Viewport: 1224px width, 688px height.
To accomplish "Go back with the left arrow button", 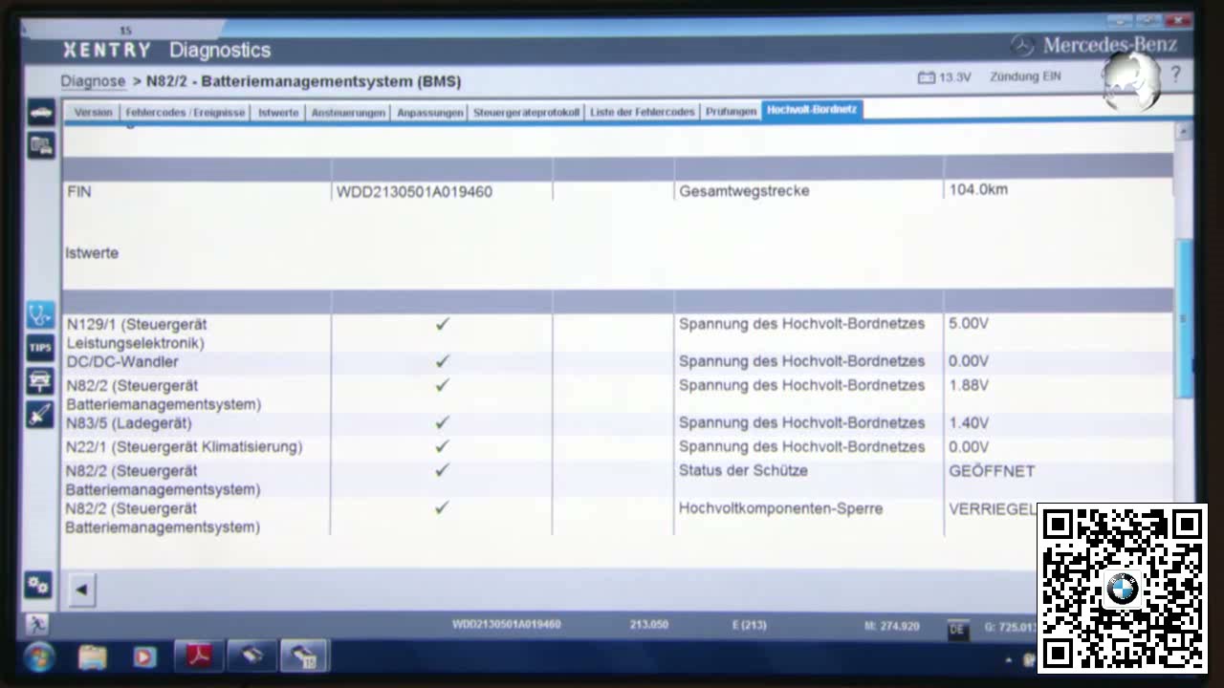I will click(81, 590).
